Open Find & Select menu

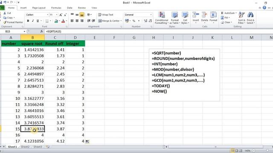(x=250, y=18)
